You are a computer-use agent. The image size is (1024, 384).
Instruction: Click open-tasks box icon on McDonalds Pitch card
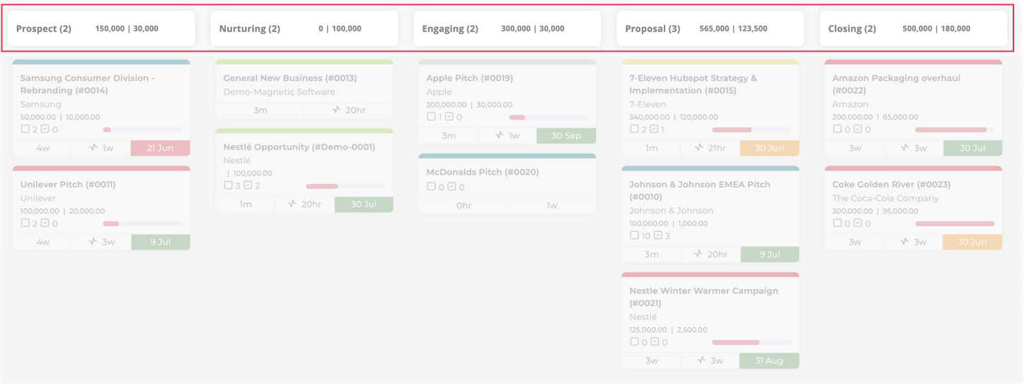click(432, 187)
